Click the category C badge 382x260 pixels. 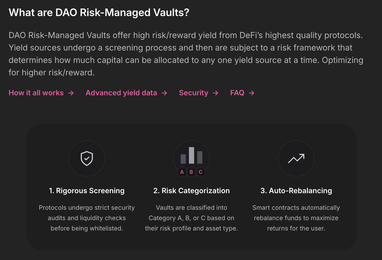pyautogui.click(x=201, y=172)
